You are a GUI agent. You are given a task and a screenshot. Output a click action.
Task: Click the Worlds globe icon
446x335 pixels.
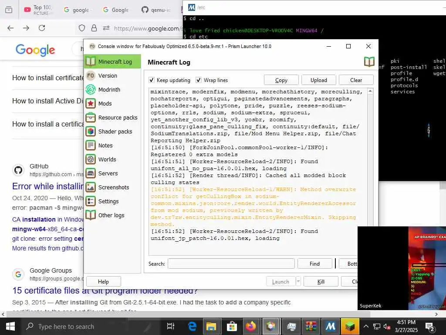pyautogui.click(x=91, y=159)
